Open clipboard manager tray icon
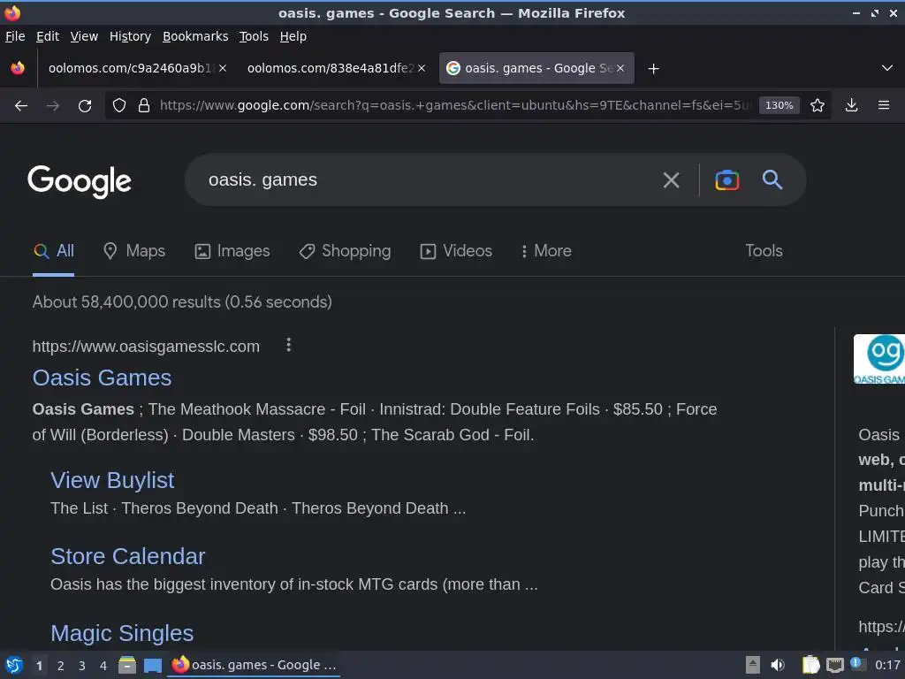Viewport: 905px width, 679px height. (x=810, y=665)
